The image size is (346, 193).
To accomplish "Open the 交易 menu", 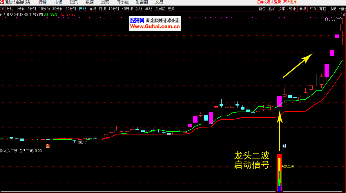I will (x=159, y=2).
